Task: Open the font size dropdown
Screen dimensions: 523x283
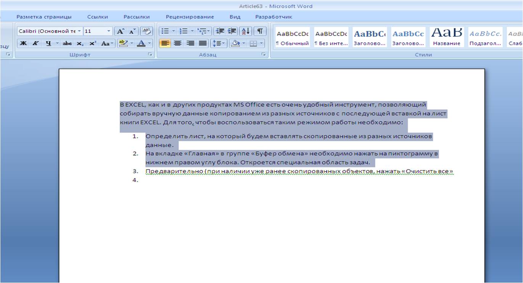Action: coord(109,31)
